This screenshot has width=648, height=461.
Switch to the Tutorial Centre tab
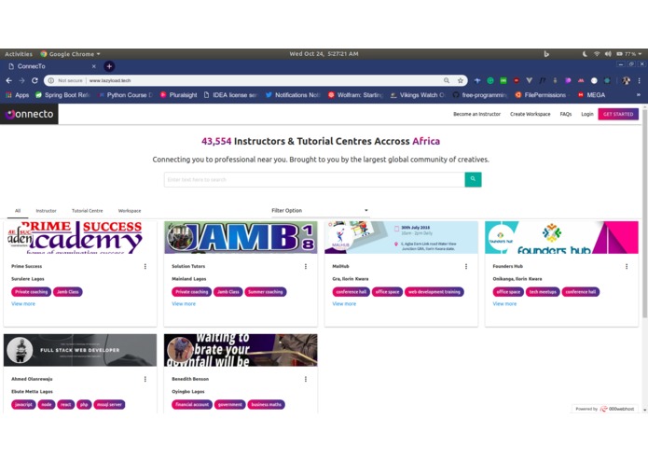click(88, 211)
